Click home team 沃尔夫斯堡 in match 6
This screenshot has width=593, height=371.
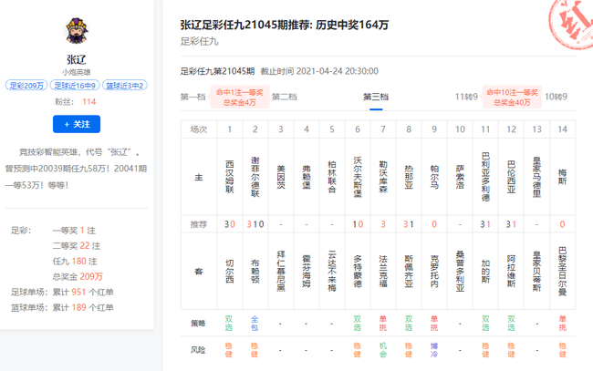[x=358, y=177]
